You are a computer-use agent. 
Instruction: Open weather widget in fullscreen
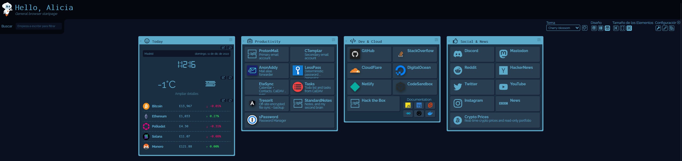[223, 78]
